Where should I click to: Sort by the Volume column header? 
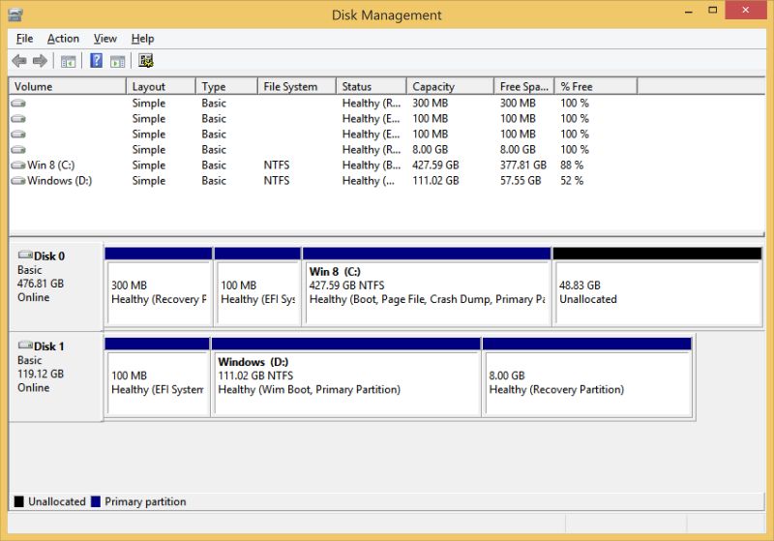(68, 86)
